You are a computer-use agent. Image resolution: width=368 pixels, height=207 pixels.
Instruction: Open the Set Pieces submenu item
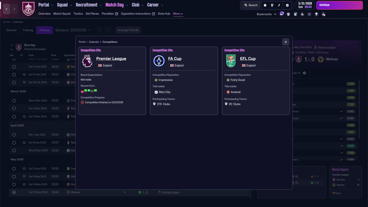point(92,14)
